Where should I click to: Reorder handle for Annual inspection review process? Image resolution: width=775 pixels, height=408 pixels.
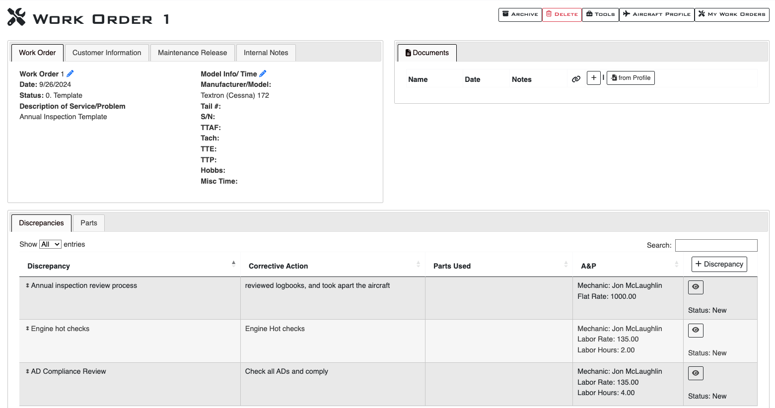[27, 285]
